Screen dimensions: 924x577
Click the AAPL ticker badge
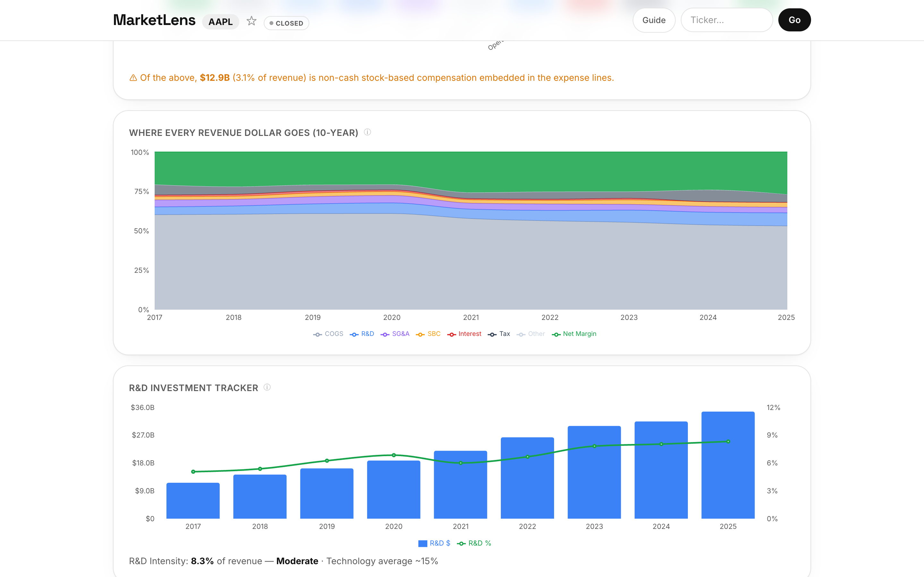pyautogui.click(x=220, y=22)
